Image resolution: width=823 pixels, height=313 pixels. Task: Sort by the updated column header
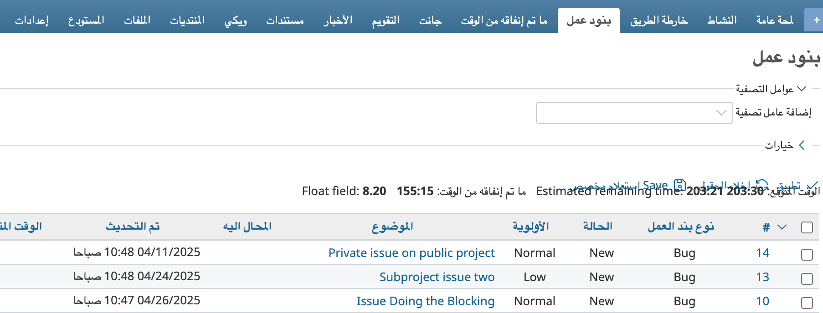tap(133, 227)
